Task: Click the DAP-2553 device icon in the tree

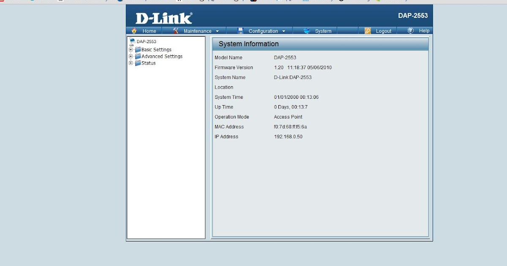Action: point(132,41)
